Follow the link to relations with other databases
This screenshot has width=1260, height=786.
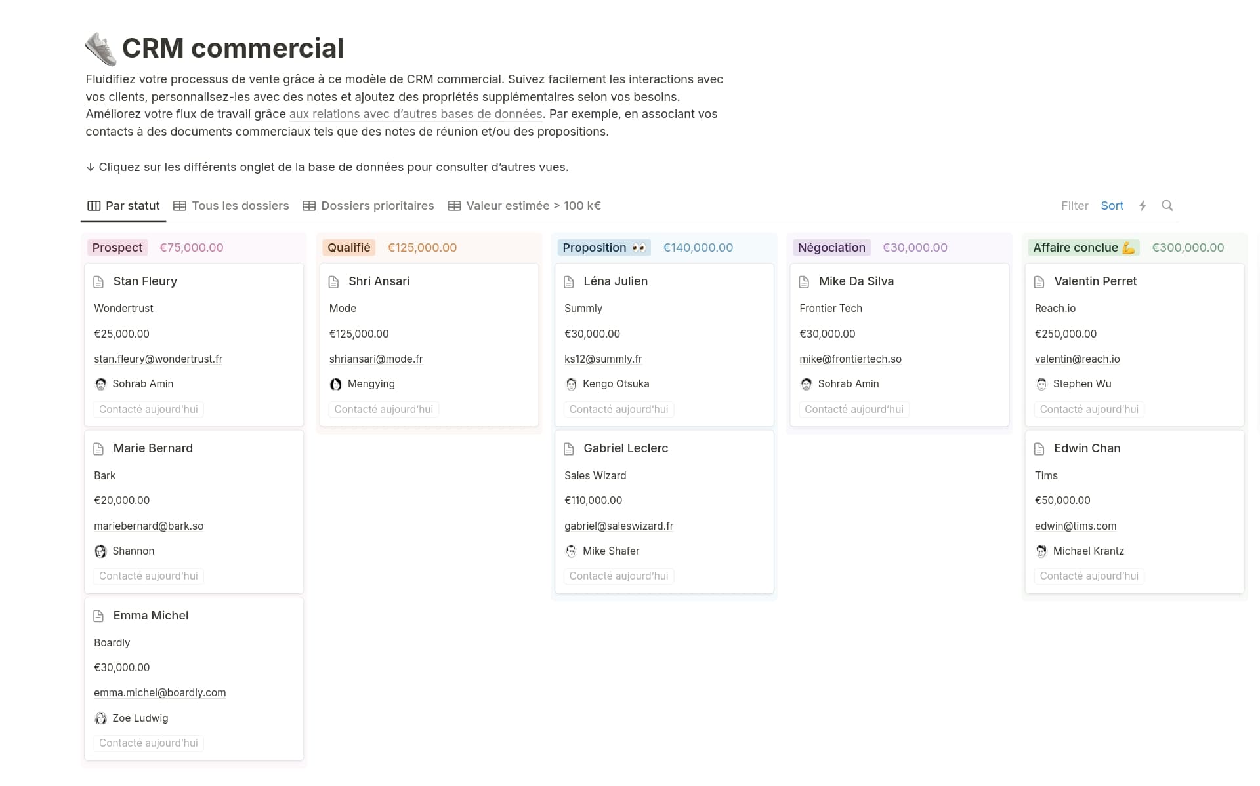click(x=415, y=114)
